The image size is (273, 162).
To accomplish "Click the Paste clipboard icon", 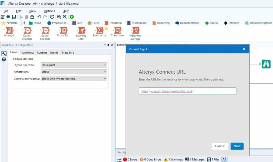I will tap(32, 17).
